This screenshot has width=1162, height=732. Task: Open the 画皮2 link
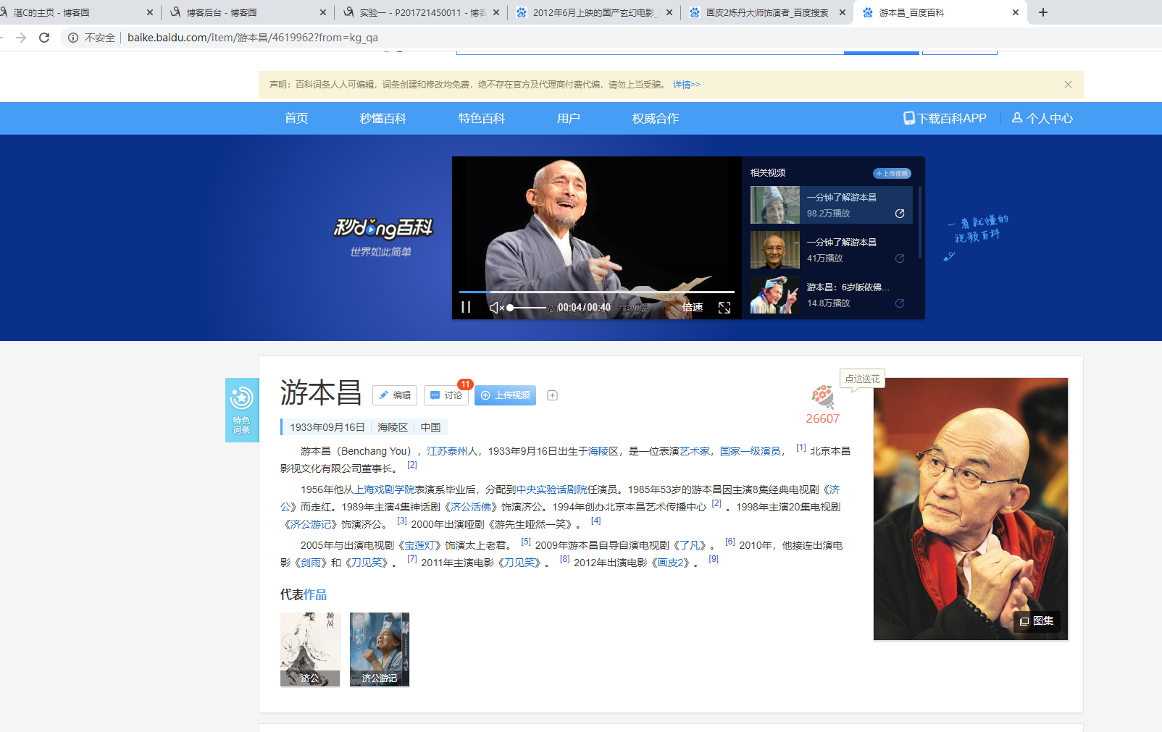point(670,563)
